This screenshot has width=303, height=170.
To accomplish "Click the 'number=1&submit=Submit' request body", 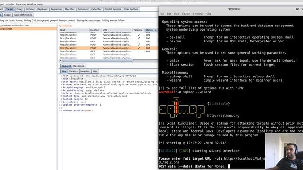I will click(78, 110).
